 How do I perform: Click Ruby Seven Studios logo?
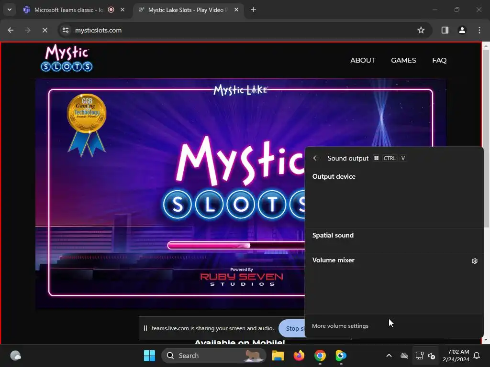[x=242, y=279]
